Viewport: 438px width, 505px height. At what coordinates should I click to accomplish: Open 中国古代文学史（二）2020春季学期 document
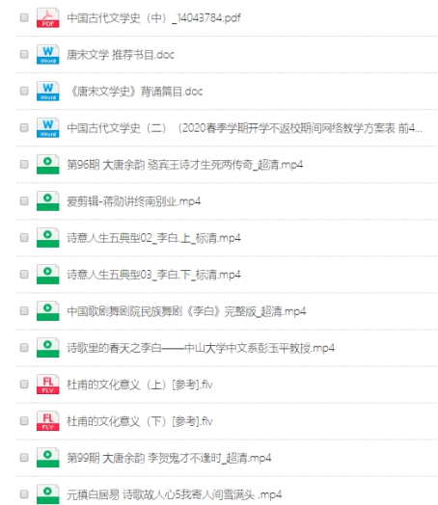pyautogui.click(x=244, y=128)
